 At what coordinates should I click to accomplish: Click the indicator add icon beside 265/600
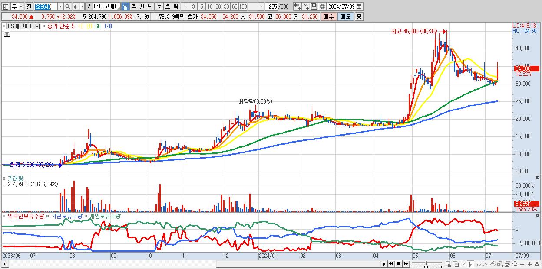pyautogui.click(x=297, y=6)
